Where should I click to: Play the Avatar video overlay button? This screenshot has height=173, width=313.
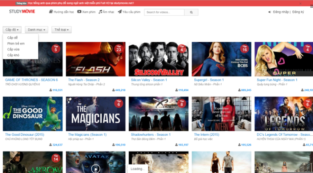[x=96, y=169]
